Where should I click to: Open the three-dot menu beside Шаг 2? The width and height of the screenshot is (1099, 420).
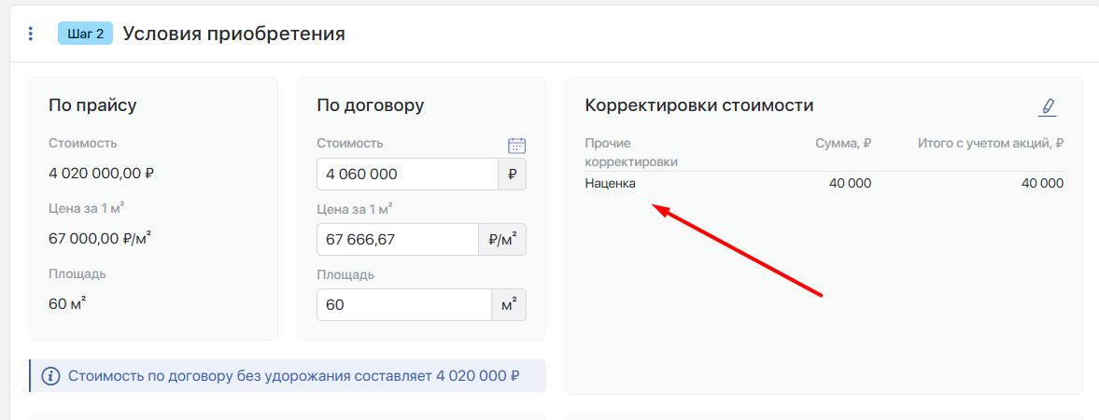31,34
